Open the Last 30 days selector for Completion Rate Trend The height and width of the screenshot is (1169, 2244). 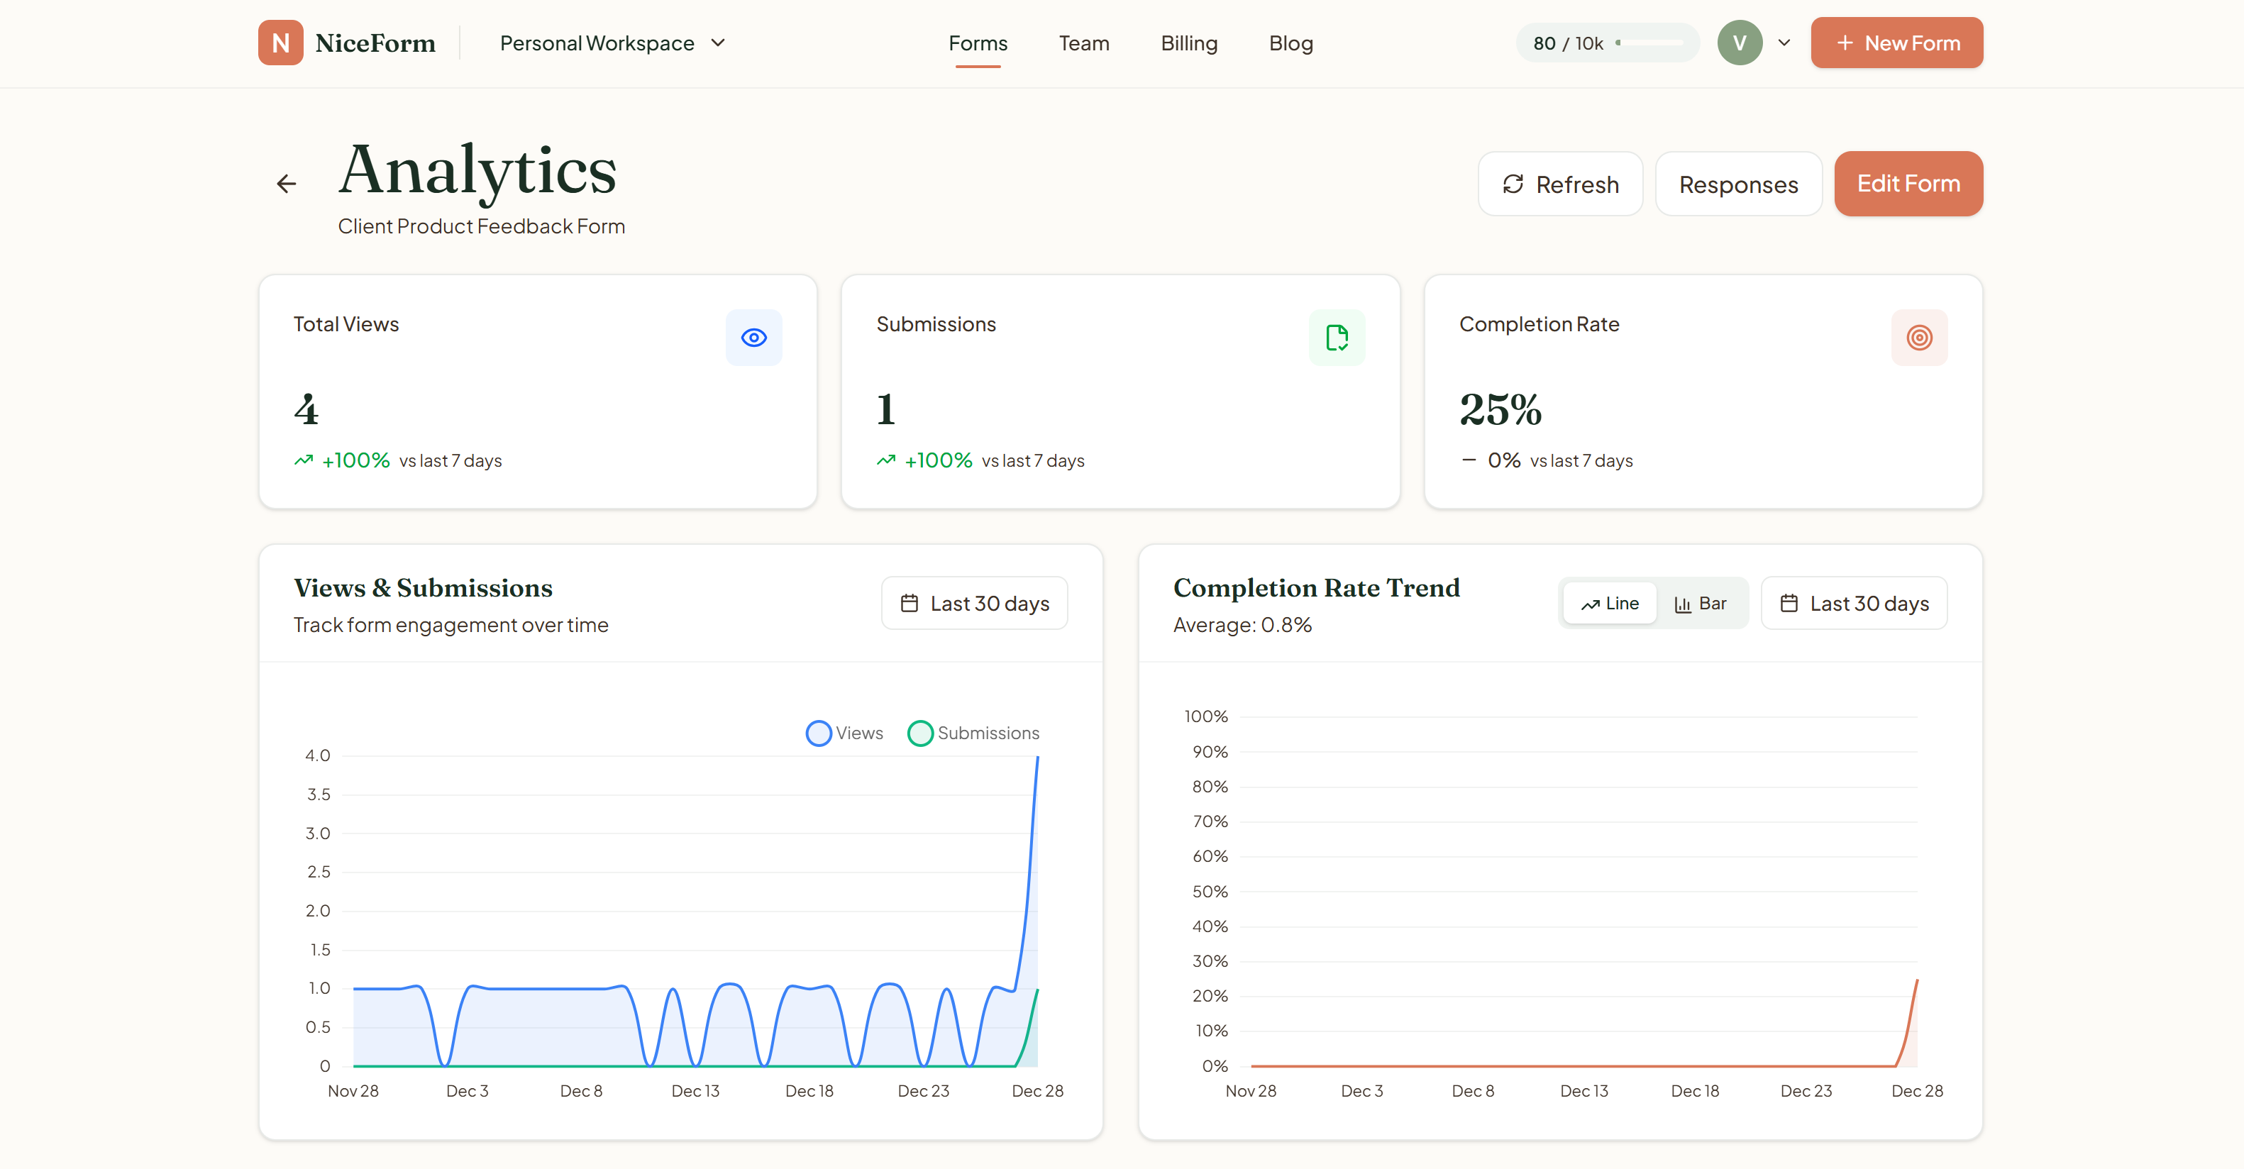click(1854, 602)
